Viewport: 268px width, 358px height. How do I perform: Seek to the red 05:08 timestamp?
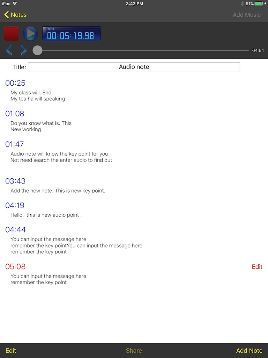pos(15,266)
